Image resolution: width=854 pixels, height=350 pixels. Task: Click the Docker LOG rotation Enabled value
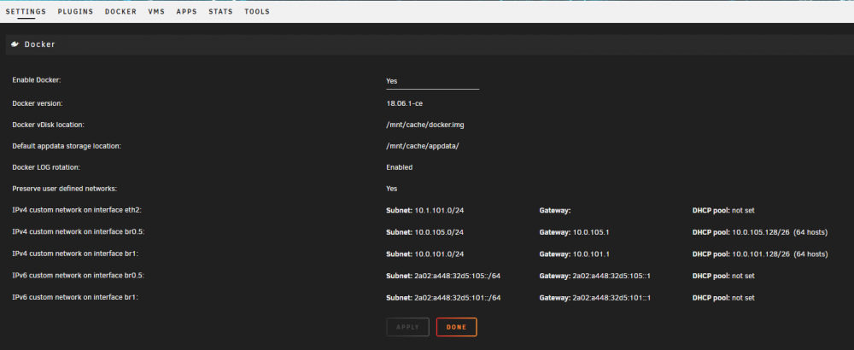click(399, 167)
